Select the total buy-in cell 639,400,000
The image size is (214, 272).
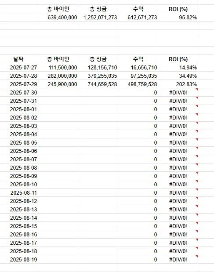point(58,17)
